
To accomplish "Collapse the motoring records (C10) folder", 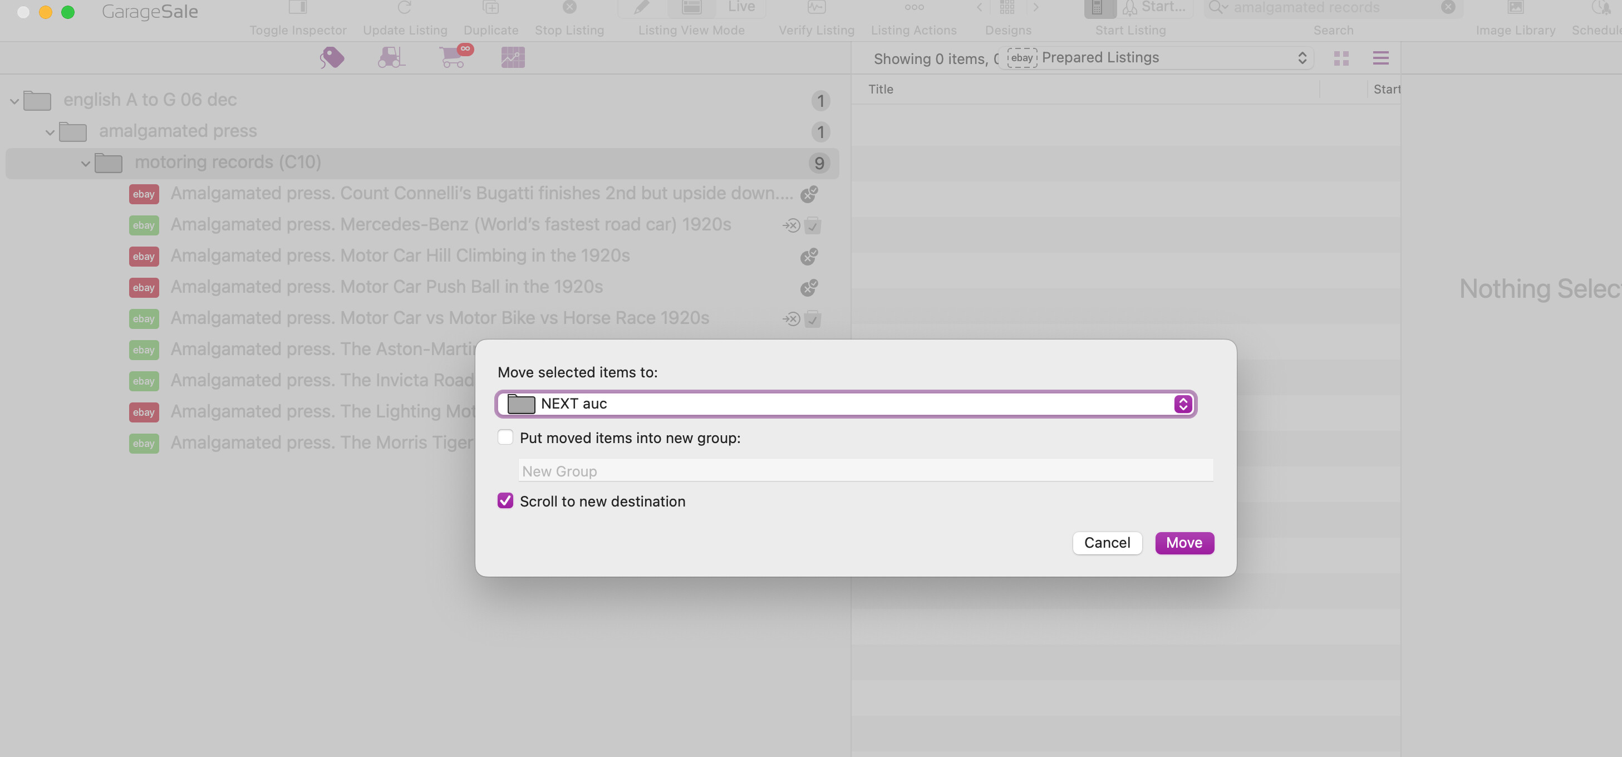I will (x=86, y=164).
